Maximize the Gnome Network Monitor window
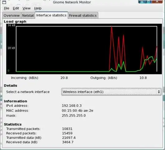This screenshot has height=150, width=165. pos(149,2)
